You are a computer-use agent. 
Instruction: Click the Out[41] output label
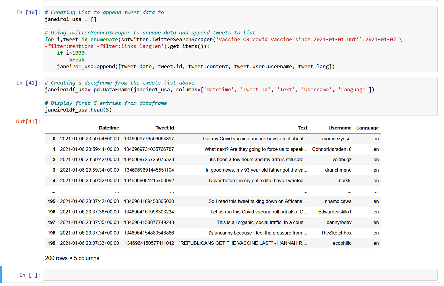pyautogui.click(x=28, y=122)
